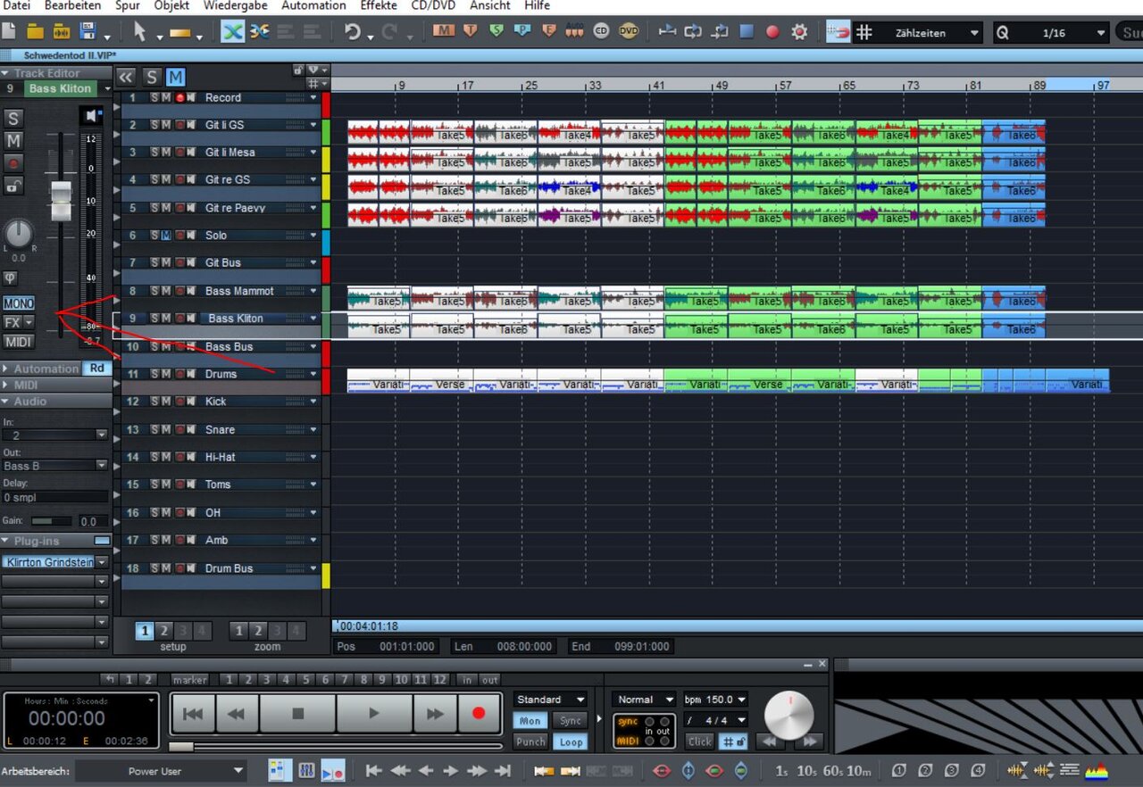Click the save project floppy disk icon
Viewport: 1143px width, 787px height.
pyautogui.click(x=88, y=32)
